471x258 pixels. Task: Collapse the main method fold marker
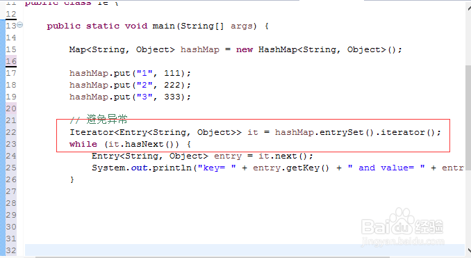click(x=20, y=25)
